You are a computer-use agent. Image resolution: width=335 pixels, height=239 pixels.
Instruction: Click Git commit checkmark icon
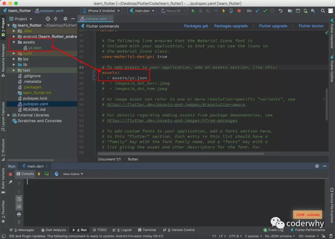[x=265, y=11]
